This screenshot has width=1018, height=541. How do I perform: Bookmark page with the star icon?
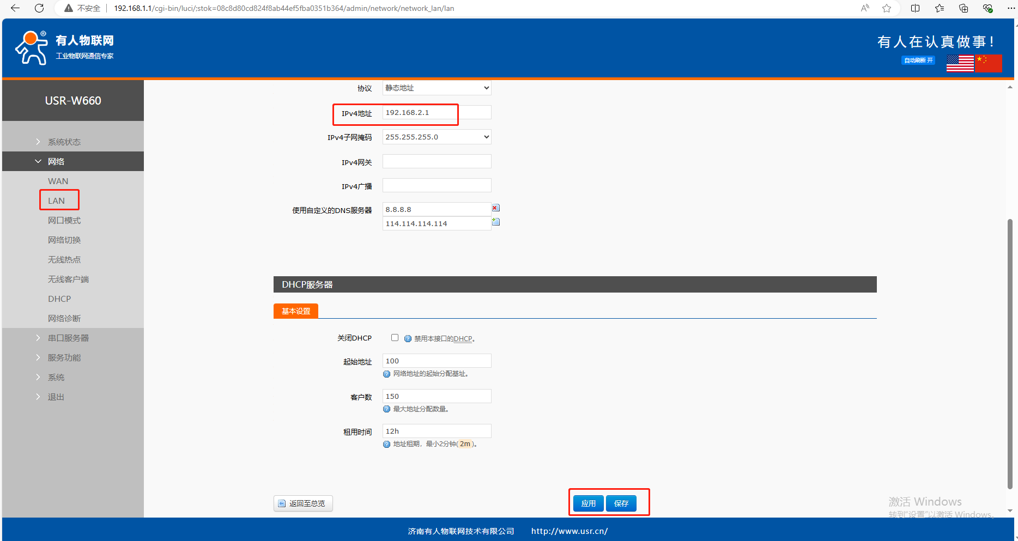pyautogui.click(x=887, y=8)
